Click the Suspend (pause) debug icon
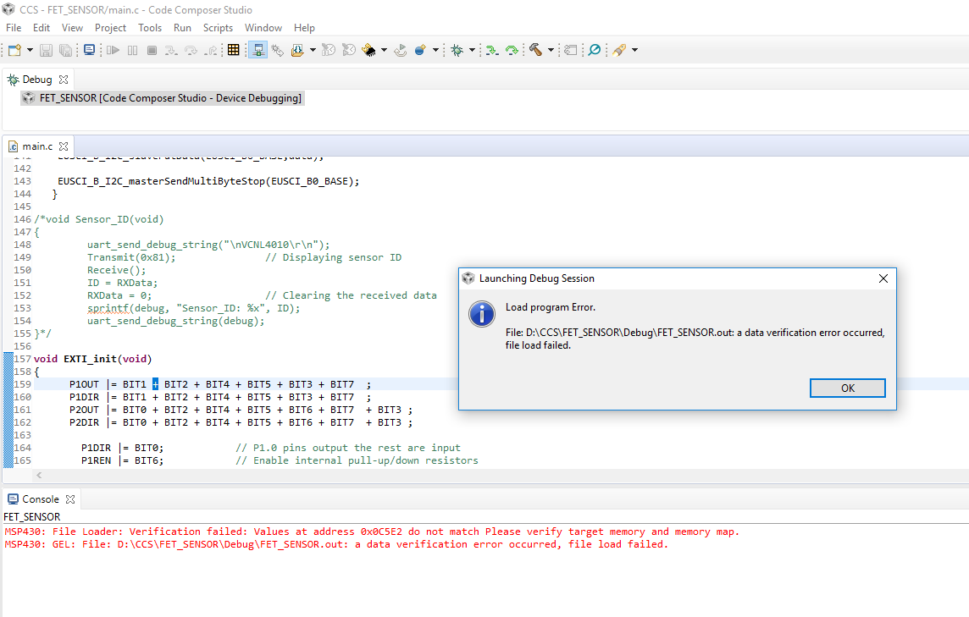The height and width of the screenshot is (617, 969). click(131, 49)
